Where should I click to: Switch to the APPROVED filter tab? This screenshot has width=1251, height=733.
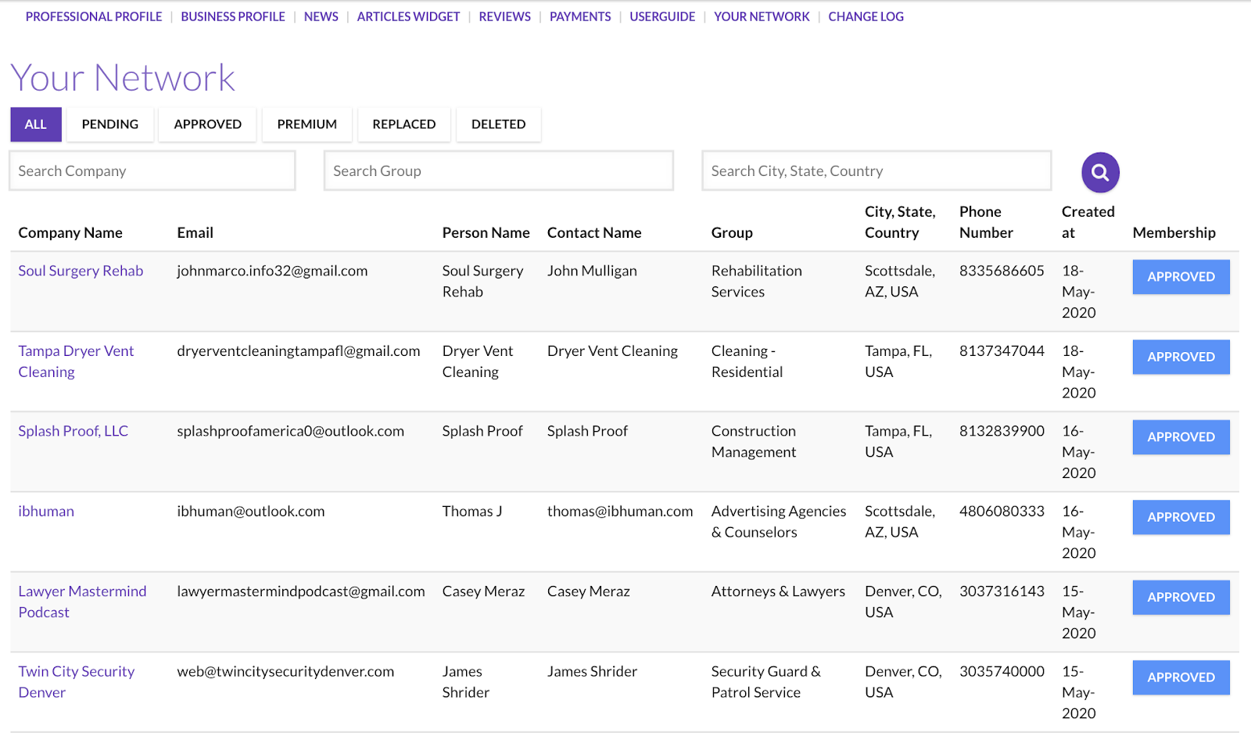tap(208, 124)
